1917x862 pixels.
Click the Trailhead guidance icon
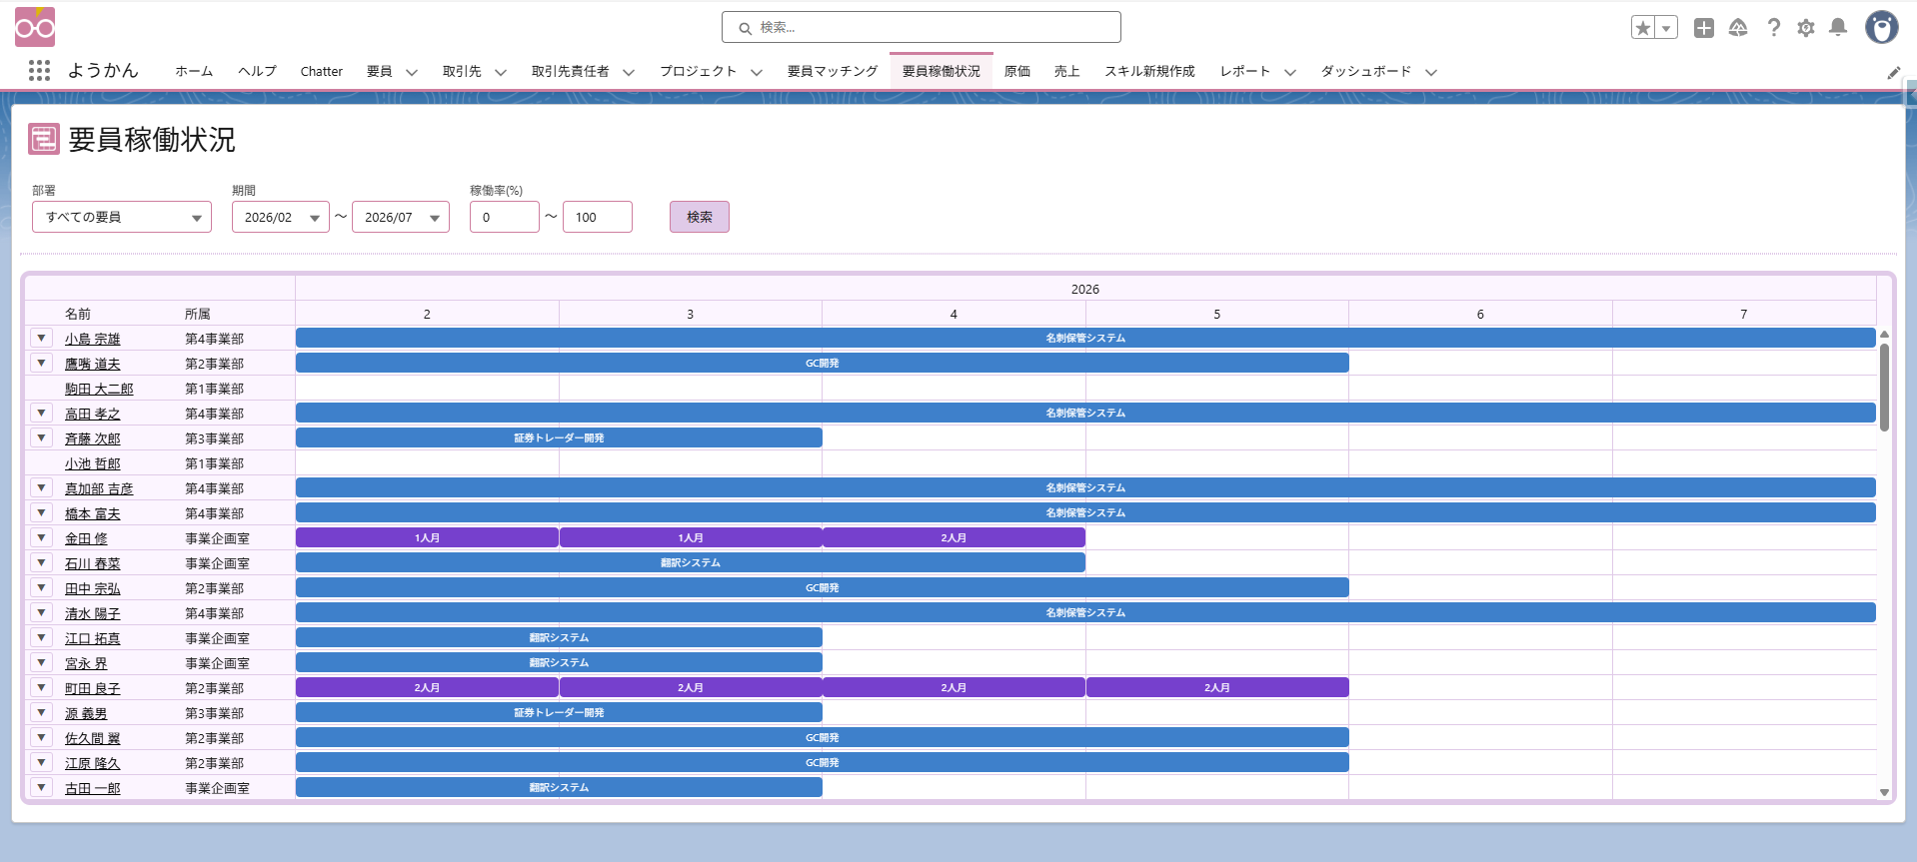point(1738,28)
